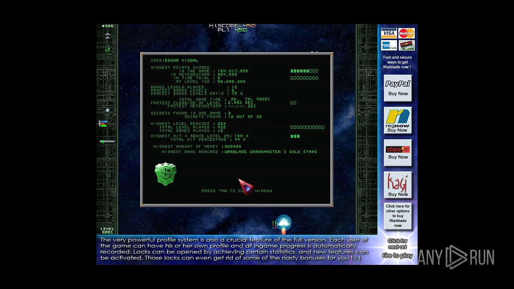Click the SECRETS FOUND 12 OUT OF 30 line
This screenshot has height=289, width=514.
223,117
